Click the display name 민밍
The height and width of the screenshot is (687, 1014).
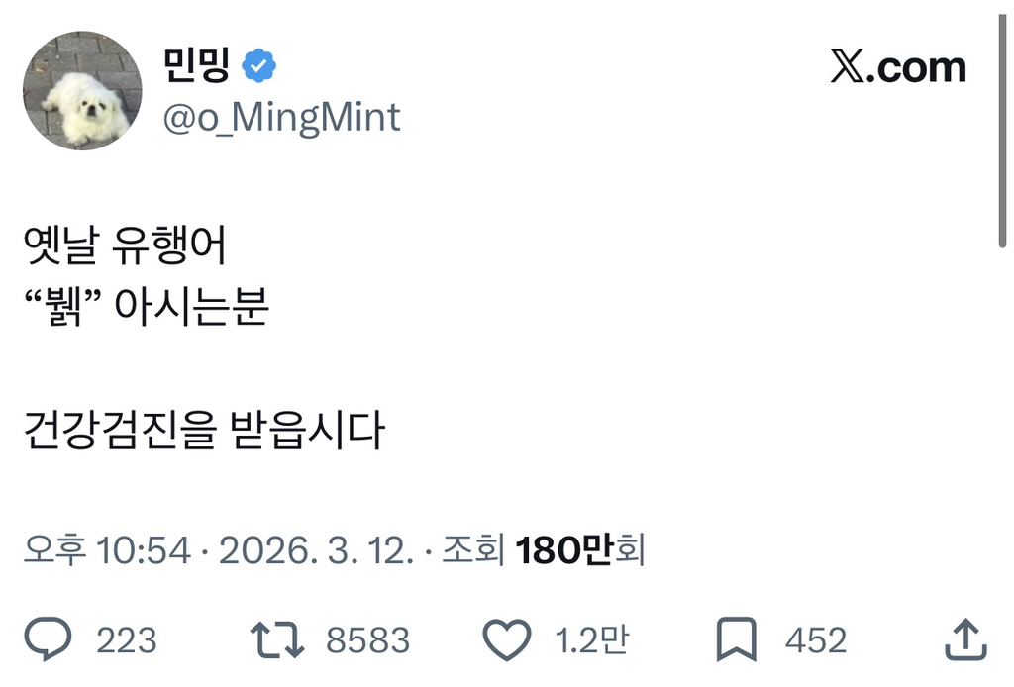click(196, 66)
